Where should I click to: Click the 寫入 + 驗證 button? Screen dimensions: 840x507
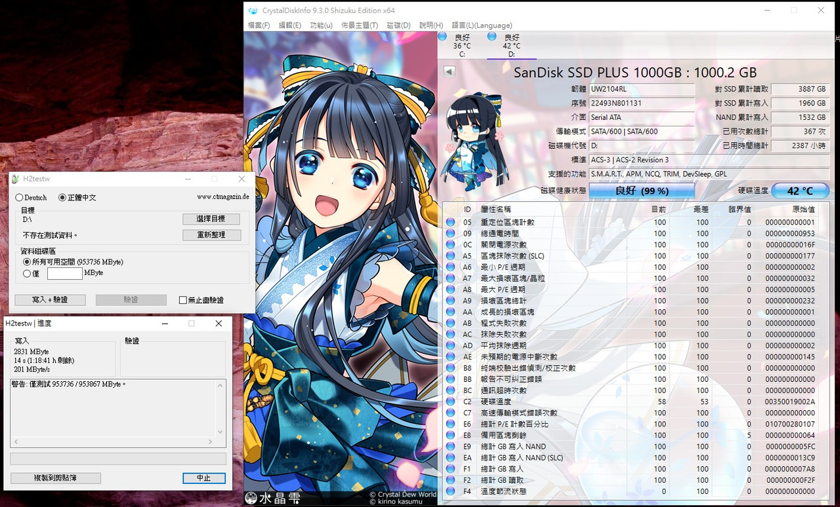pyautogui.click(x=50, y=300)
